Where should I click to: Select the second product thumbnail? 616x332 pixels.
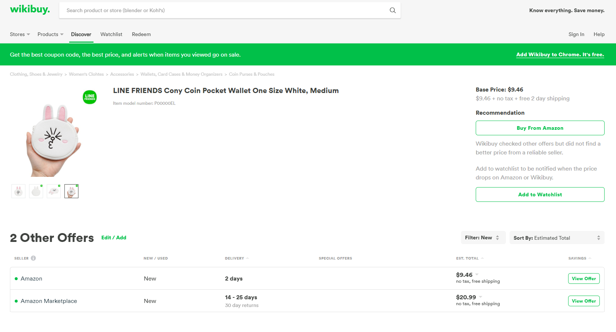click(x=36, y=191)
